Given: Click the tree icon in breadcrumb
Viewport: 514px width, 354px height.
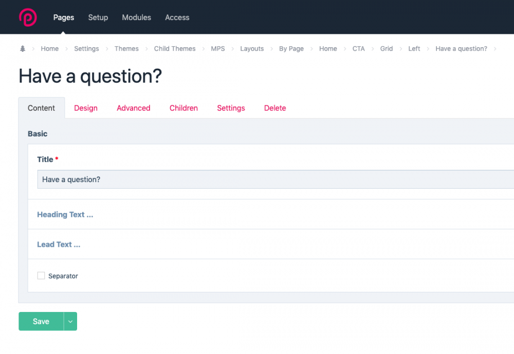Looking at the screenshot, I should click(x=22, y=49).
